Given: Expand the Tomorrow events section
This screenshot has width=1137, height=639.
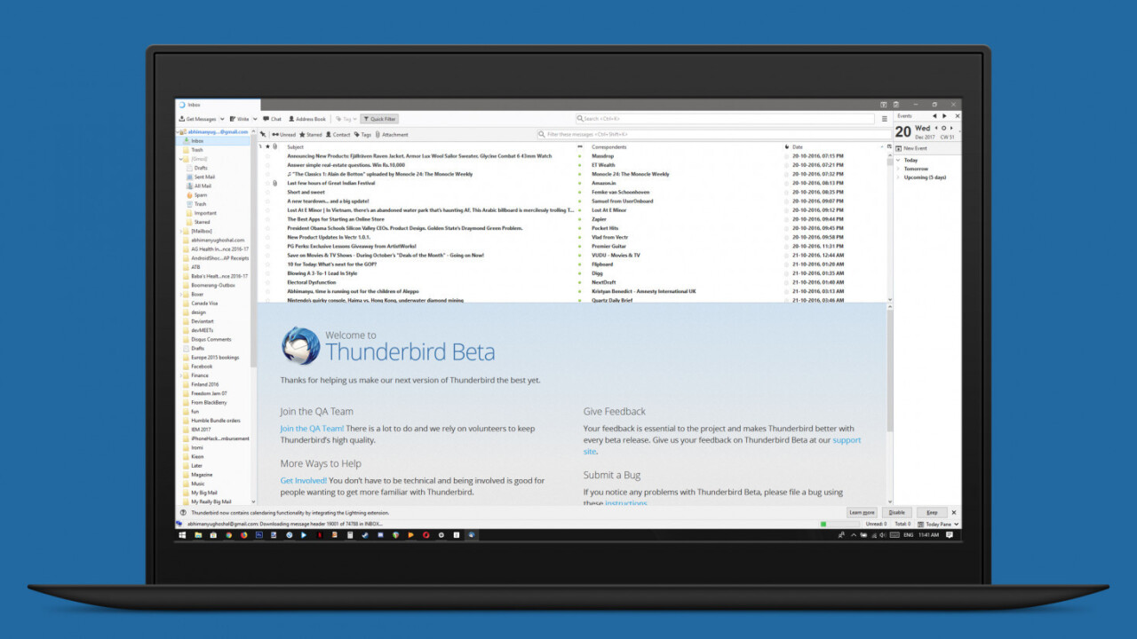Looking at the screenshot, I should pyautogui.click(x=898, y=169).
